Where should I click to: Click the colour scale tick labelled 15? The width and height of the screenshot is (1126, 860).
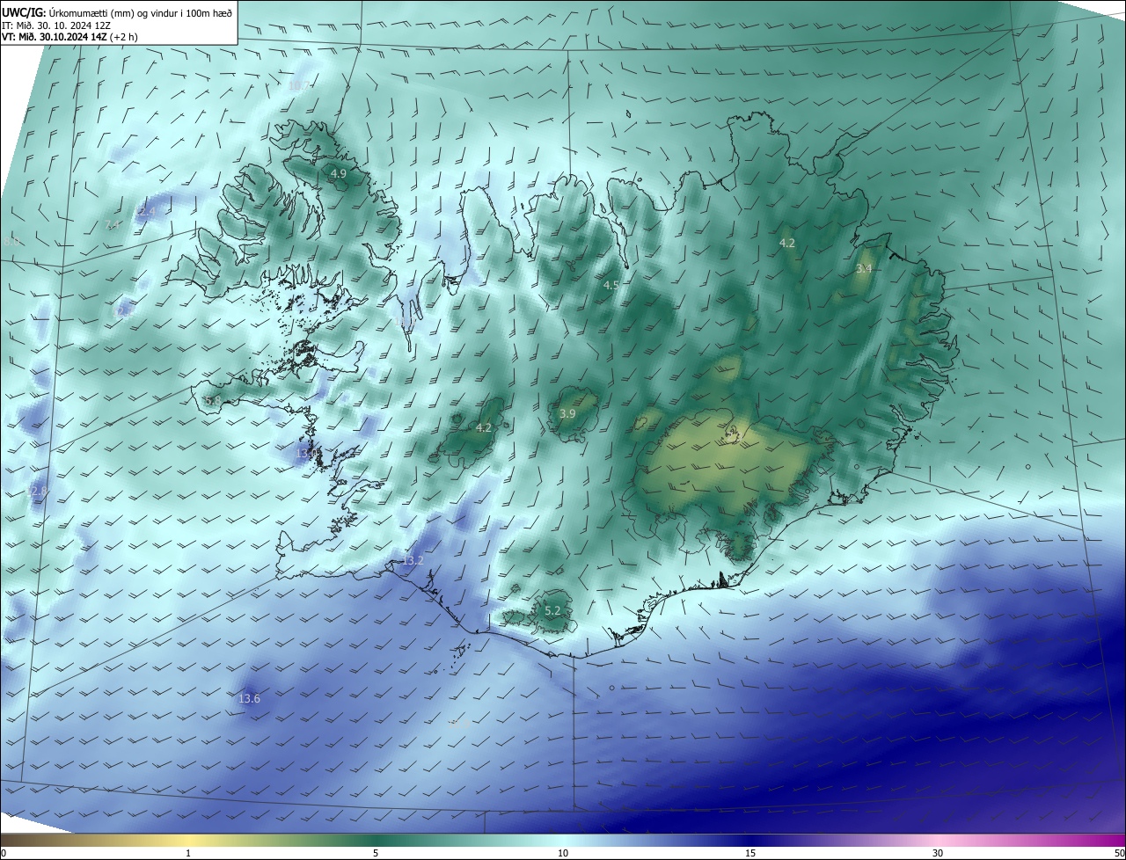click(x=750, y=853)
